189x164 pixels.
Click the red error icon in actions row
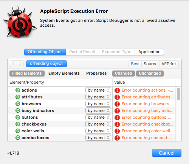click(117, 90)
